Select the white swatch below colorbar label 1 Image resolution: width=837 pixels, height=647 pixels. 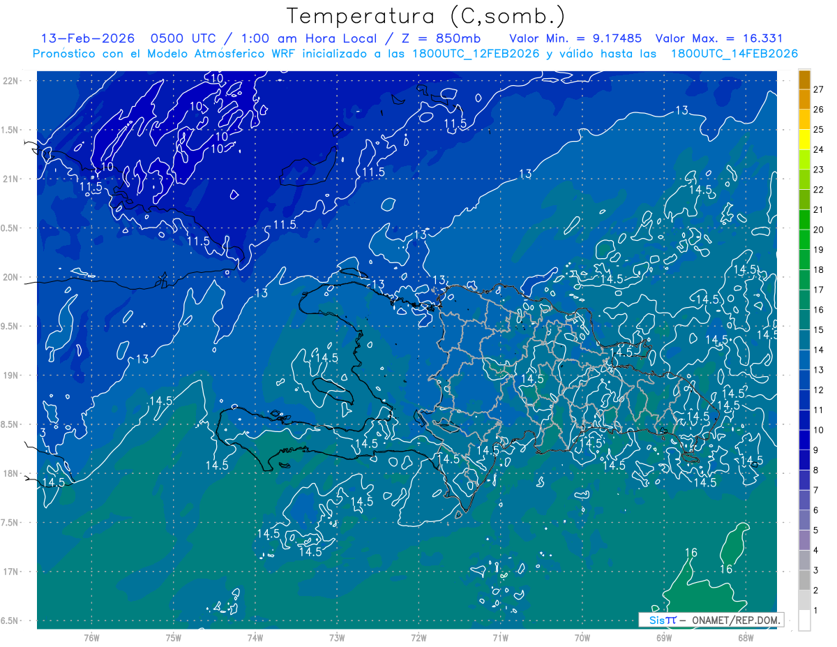click(804, 620)
